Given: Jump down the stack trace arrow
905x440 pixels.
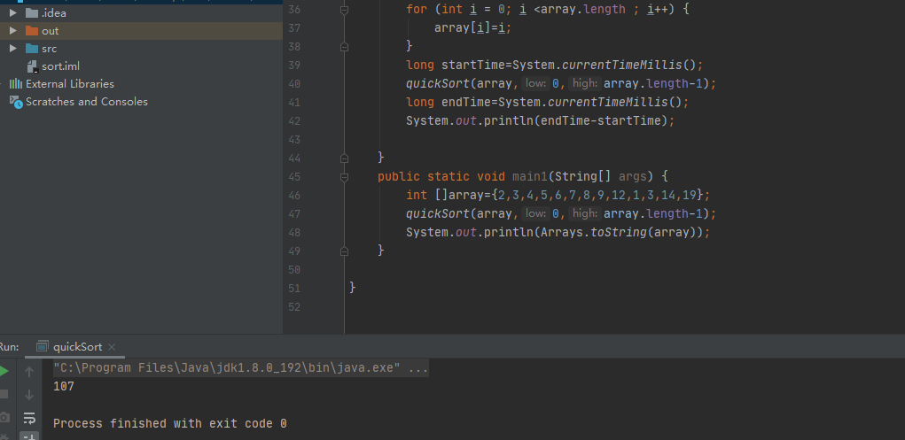Looking at the screenshot, I should click(x=29, y=395).
